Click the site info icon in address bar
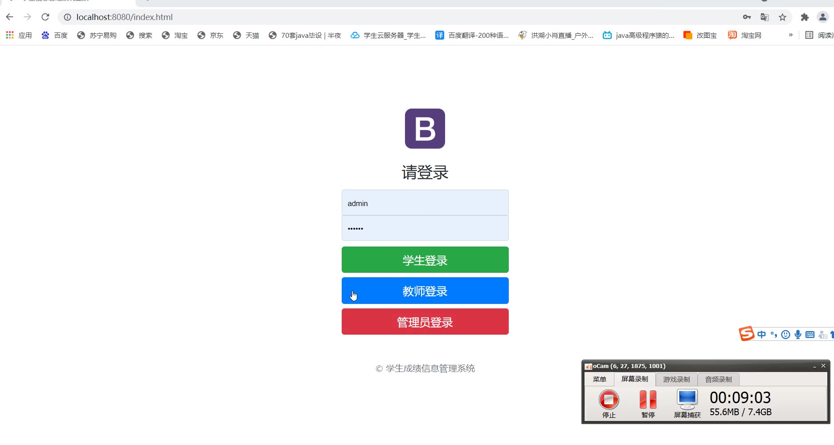 click(x=67, y=17)
